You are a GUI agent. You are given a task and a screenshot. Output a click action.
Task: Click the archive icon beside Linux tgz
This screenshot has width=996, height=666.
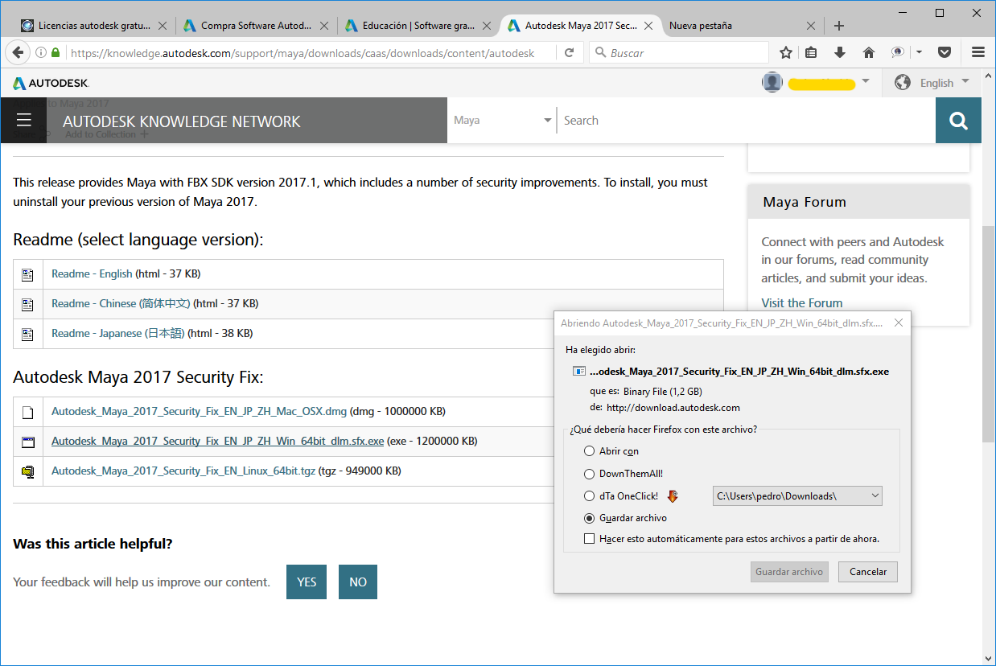pyautogui.click(x=27, y=471)
